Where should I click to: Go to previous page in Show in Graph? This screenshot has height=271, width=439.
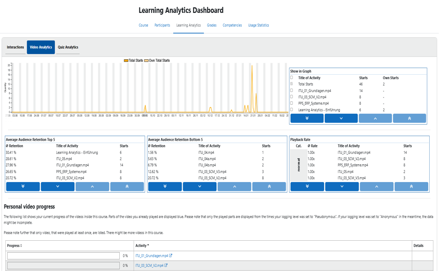(375, 118)
